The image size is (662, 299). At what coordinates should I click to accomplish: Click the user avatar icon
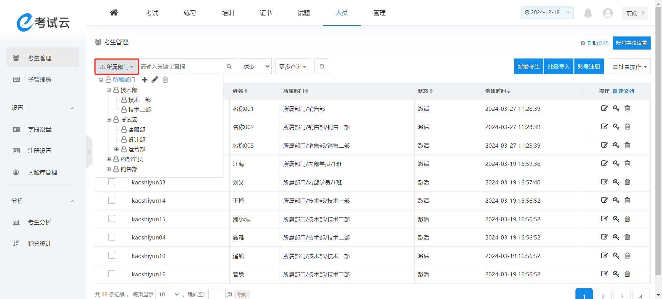[x=608, y=13]
